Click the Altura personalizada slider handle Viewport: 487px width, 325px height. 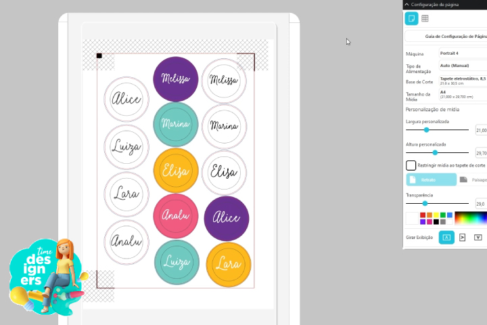[435, 152]
